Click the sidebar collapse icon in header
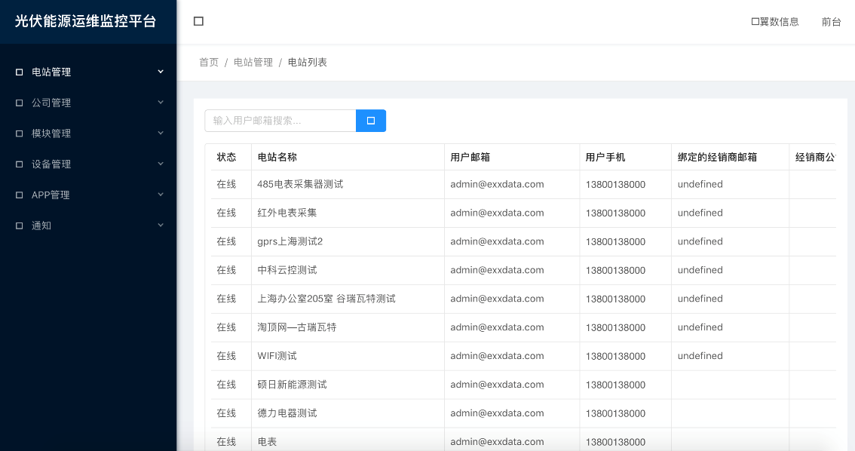 tap(198, 21)
